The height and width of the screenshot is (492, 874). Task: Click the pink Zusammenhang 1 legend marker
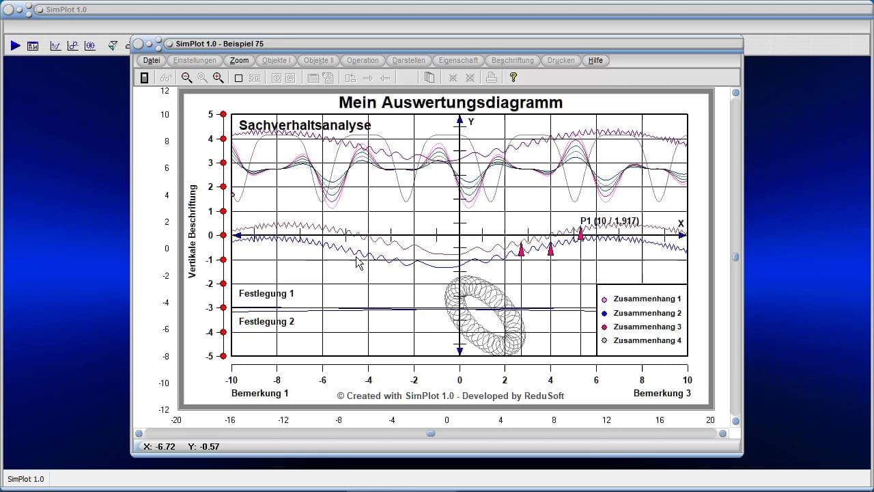(x=604, y=299)
